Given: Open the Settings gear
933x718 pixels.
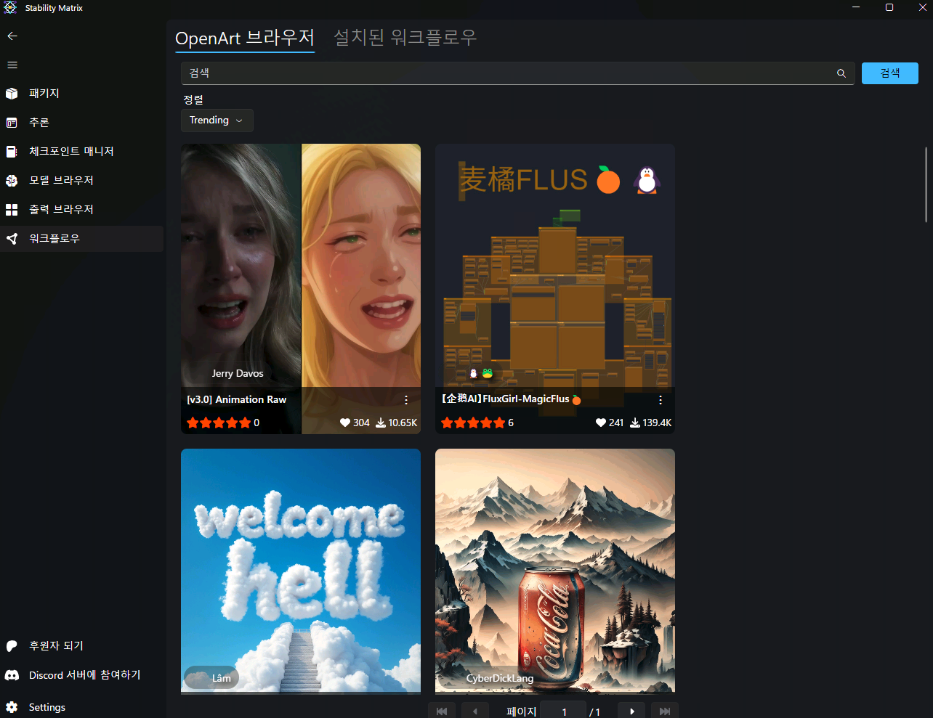Looking at the screenshot, I should pyautogui.click(x=12, y=707).
